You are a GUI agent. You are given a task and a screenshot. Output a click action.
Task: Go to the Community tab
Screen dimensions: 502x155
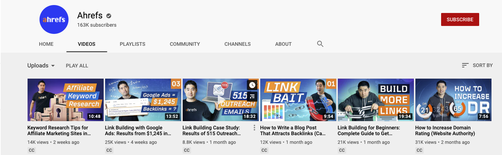point(185,44)
